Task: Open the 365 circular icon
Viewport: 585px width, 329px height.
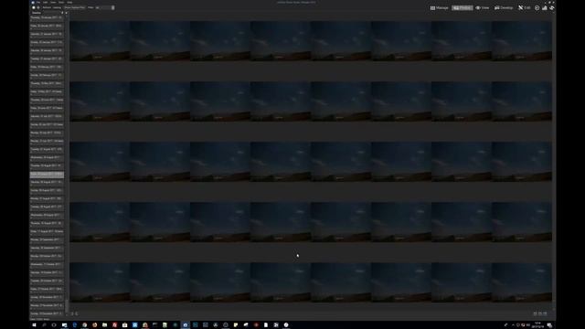Action: [x=537, y=7]
